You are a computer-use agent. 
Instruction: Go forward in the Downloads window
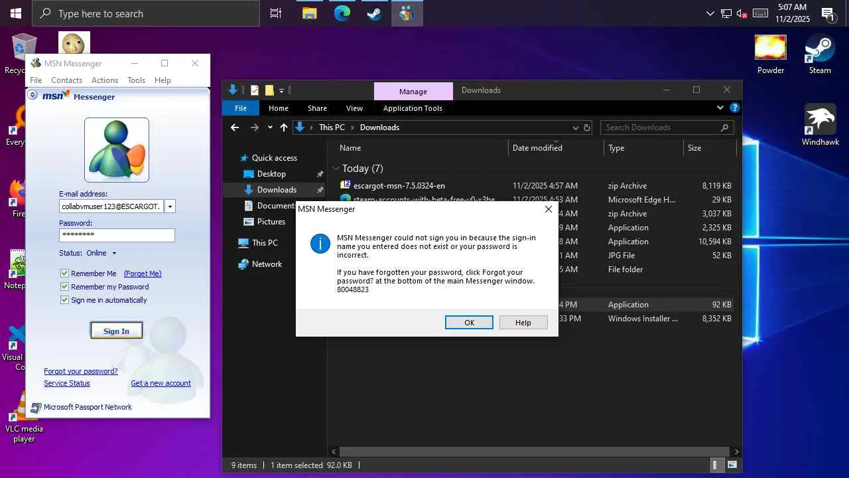pos(255,127)
